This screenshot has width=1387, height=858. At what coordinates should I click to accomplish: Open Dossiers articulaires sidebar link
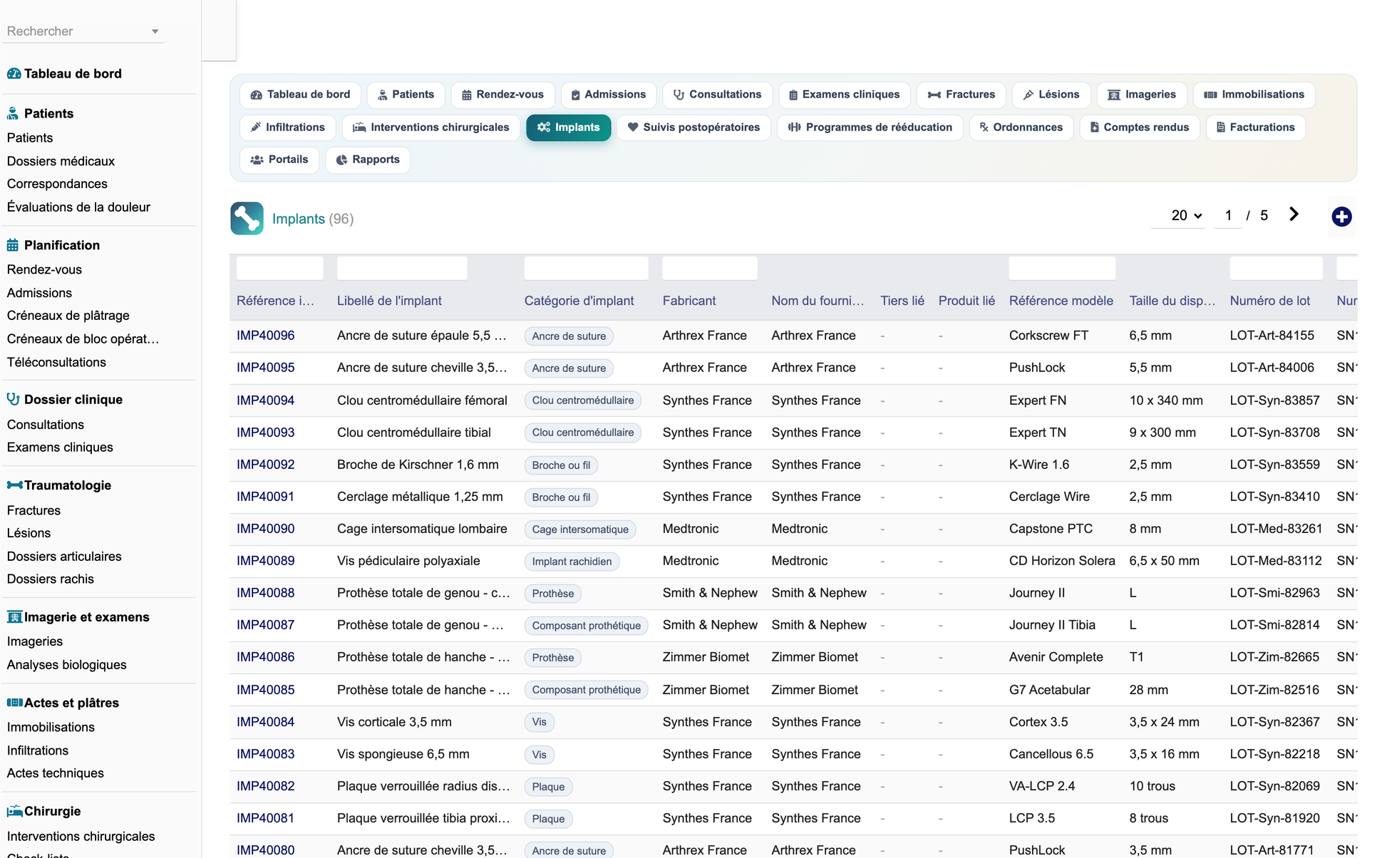pyautogui.click(x=64, y=557)
